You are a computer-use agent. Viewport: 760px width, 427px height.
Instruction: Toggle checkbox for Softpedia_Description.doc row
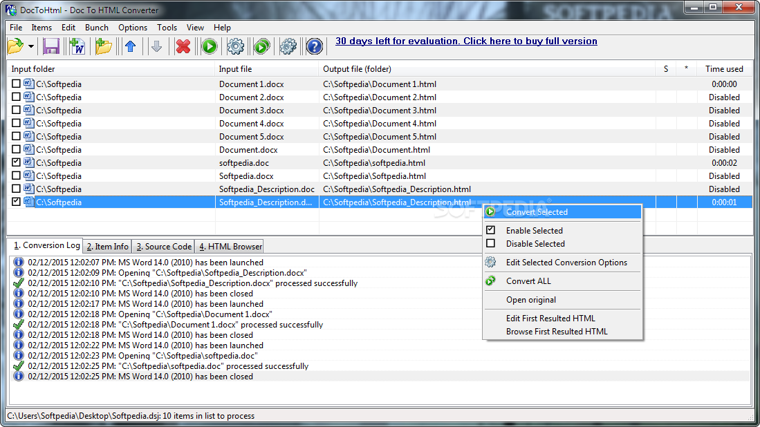click(x=16, y=189)
